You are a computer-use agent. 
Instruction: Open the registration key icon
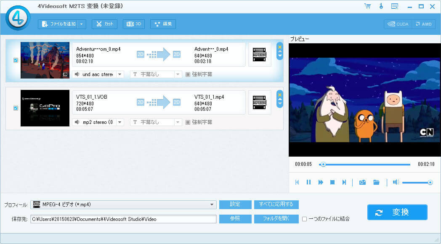(381, 6)
